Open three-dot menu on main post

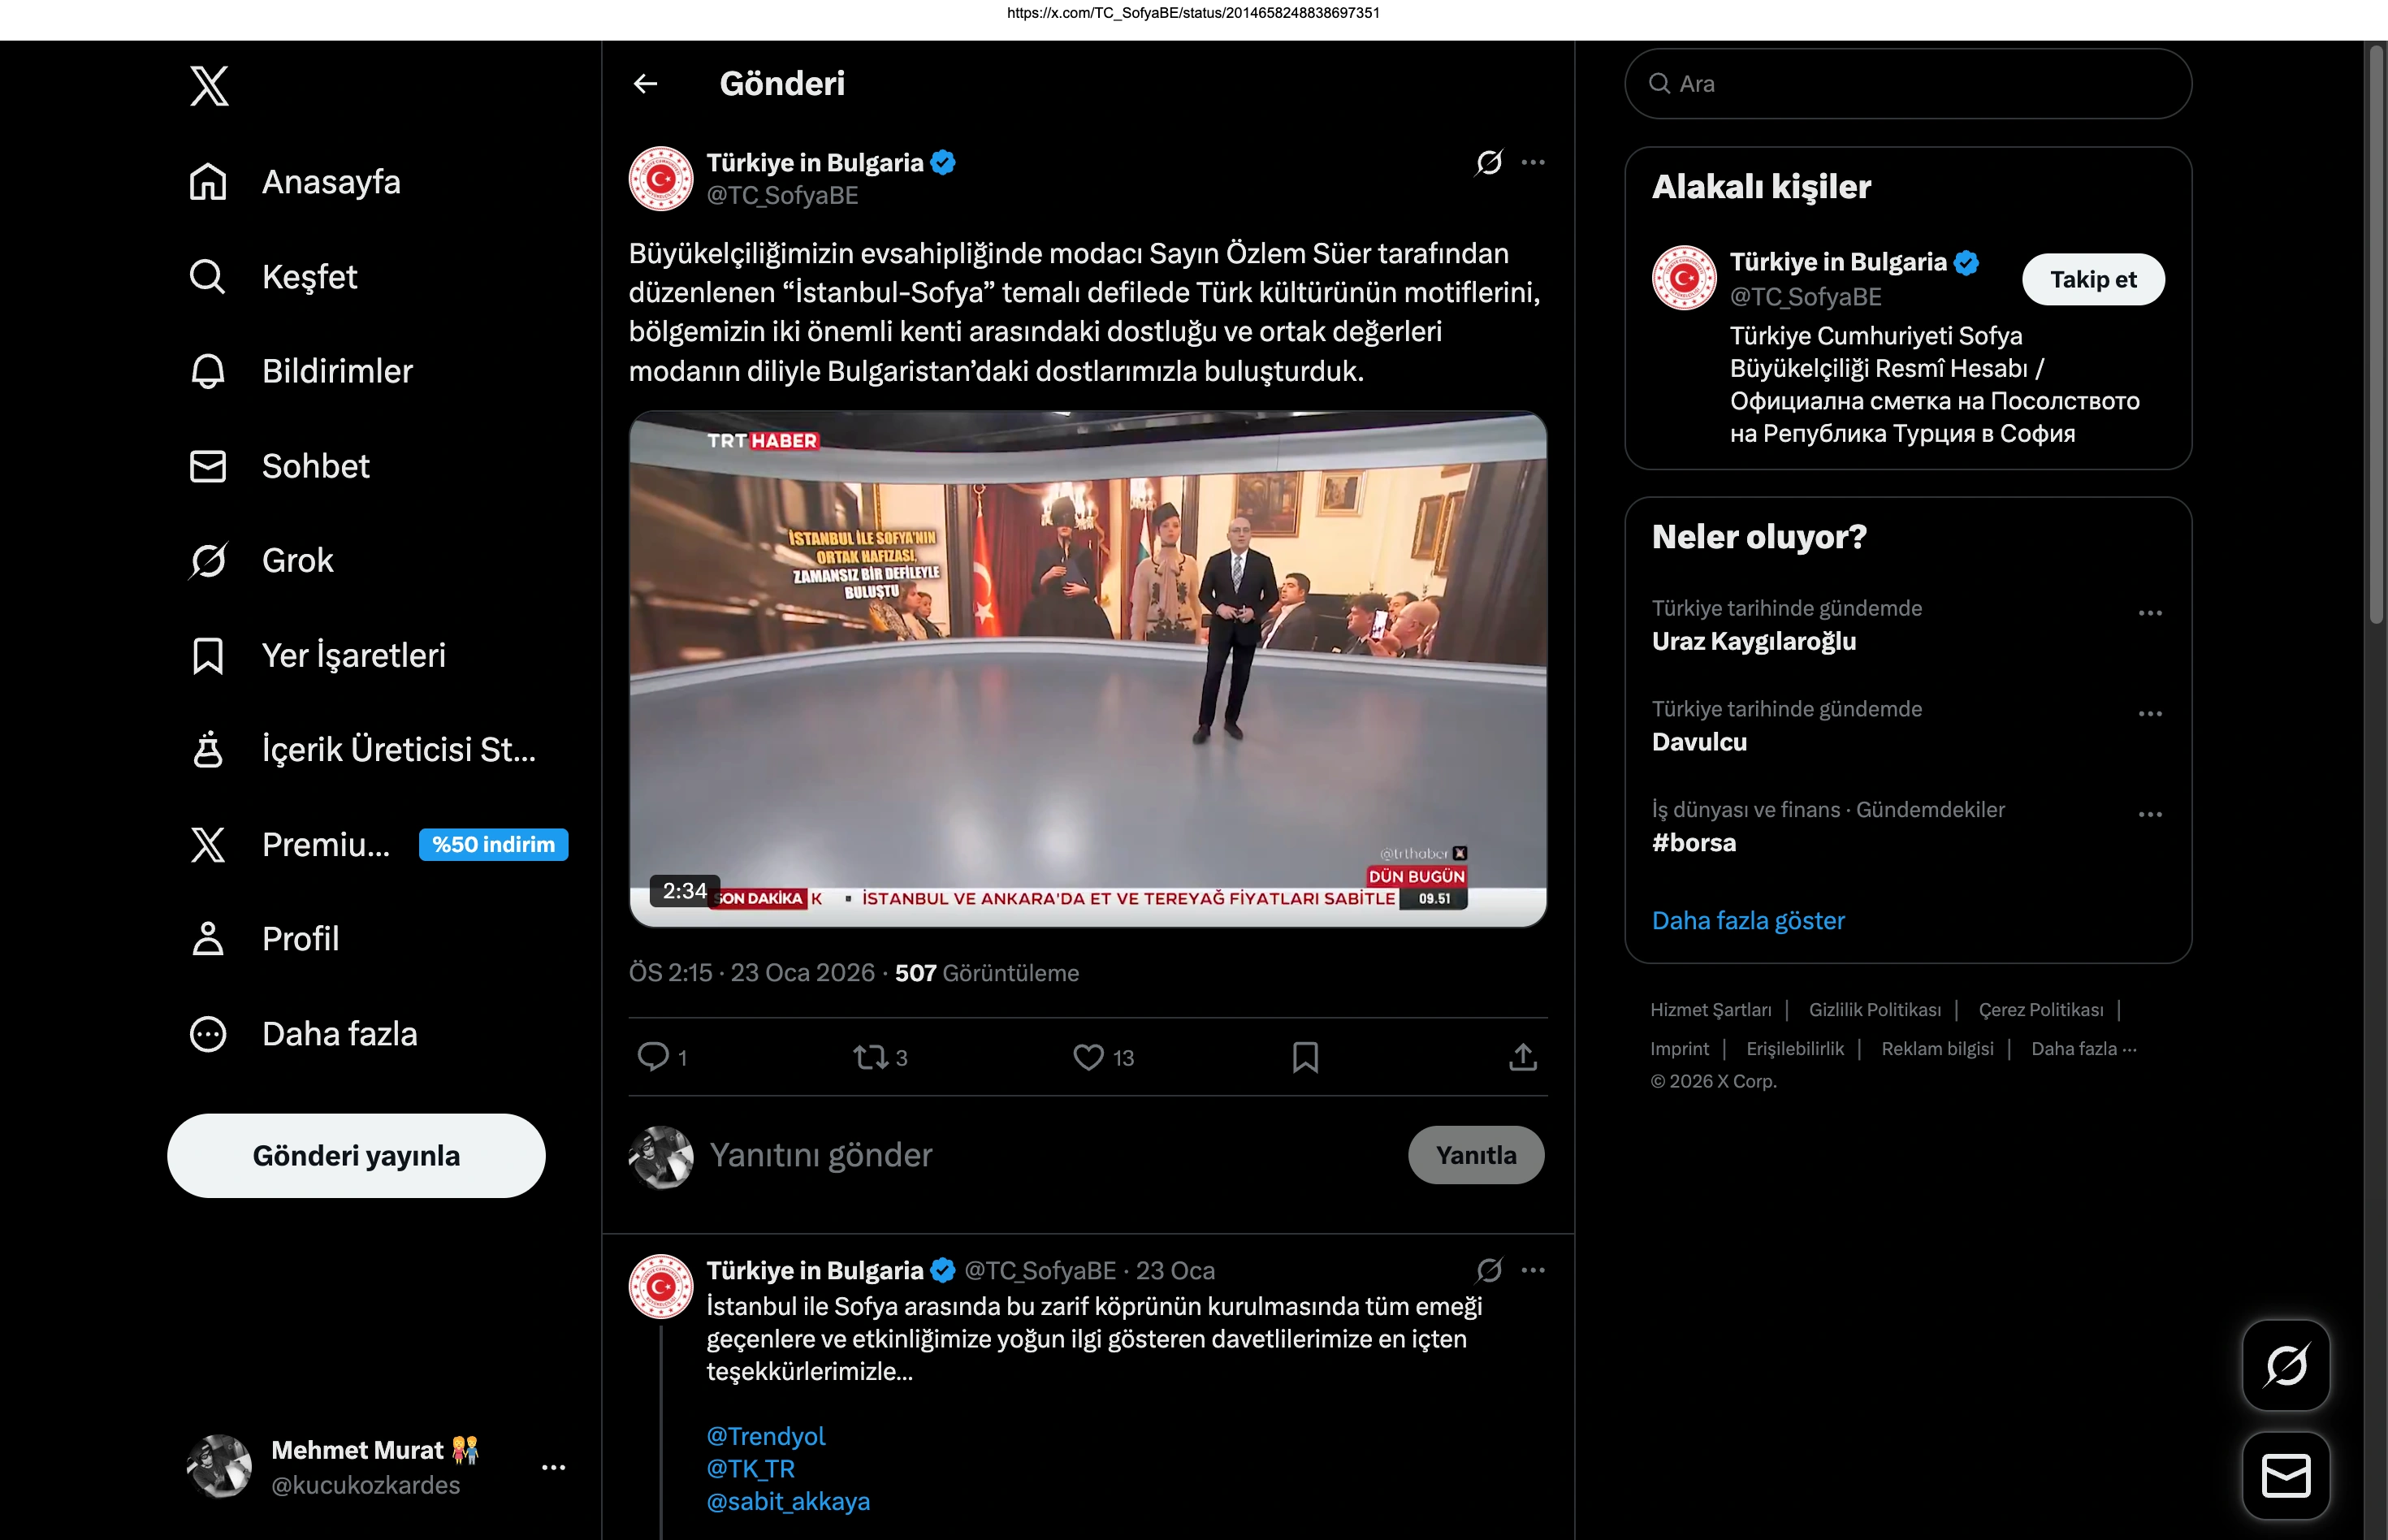[x=1533, y=162]
